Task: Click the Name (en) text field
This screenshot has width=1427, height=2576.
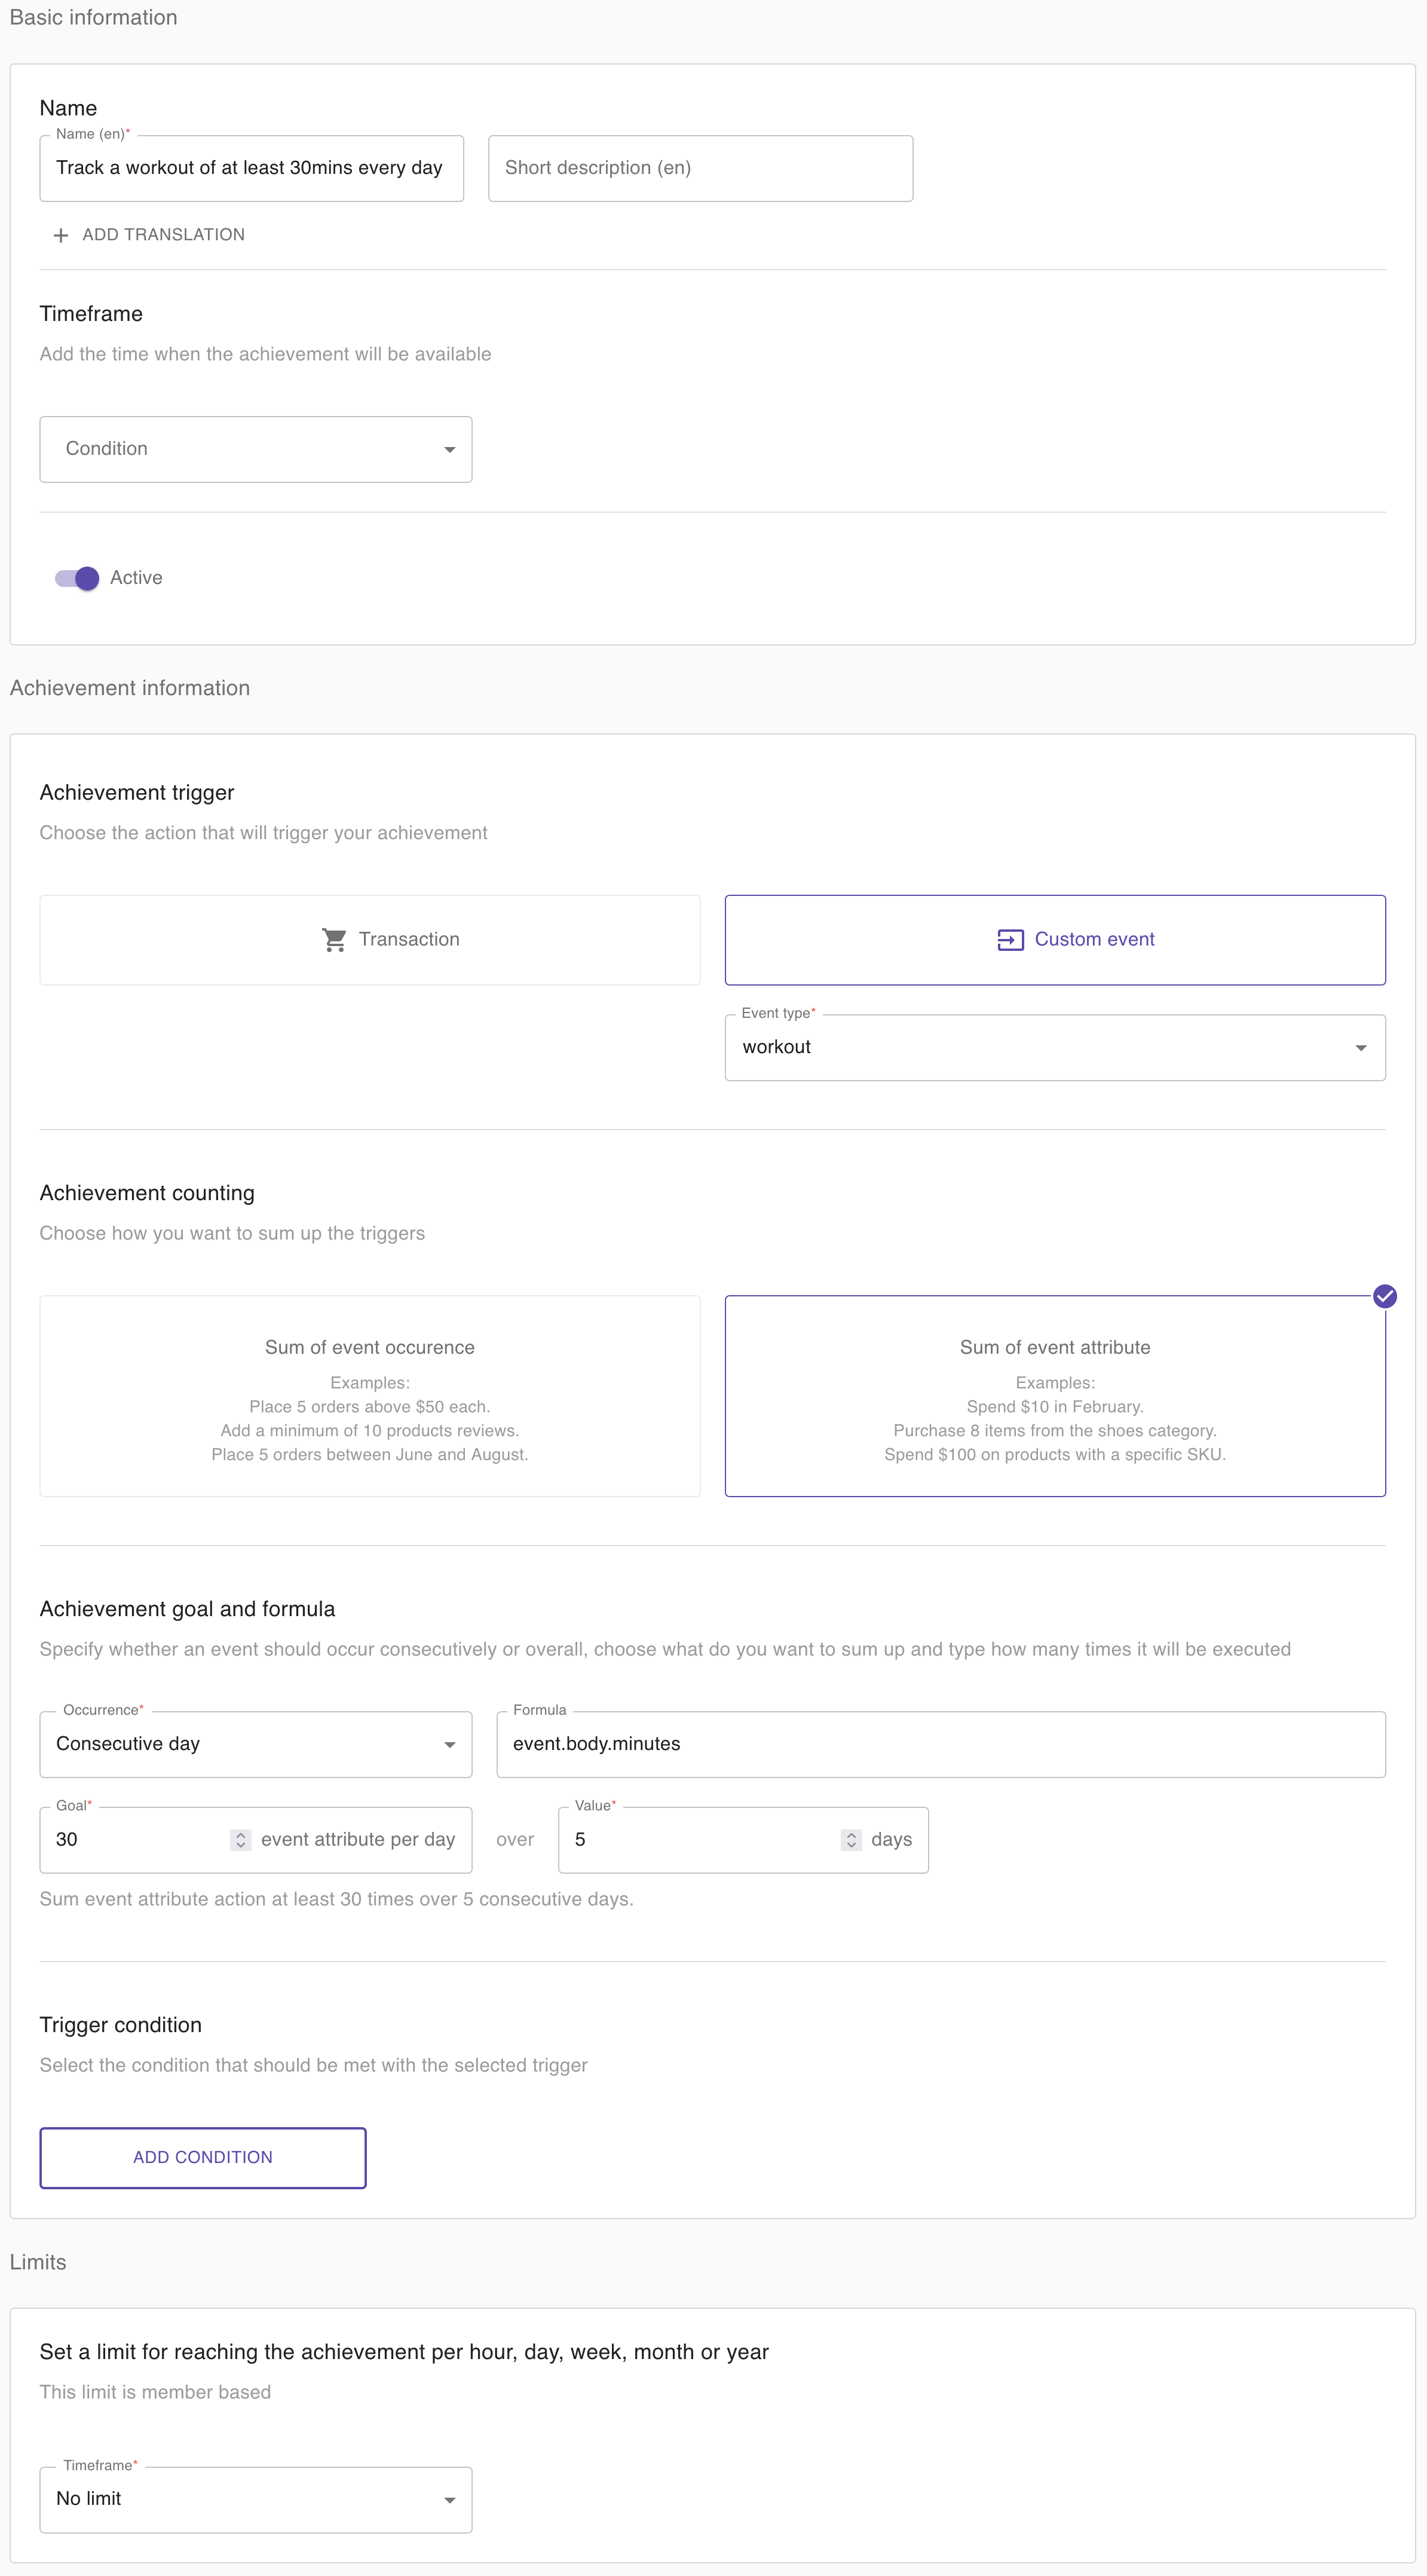Action: click(x=252, y=168)
